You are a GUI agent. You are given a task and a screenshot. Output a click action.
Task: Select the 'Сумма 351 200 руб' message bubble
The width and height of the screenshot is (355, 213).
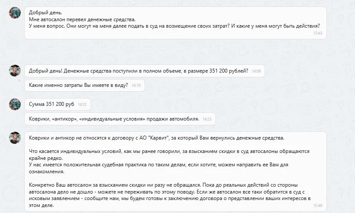click(x=52, y=104)
